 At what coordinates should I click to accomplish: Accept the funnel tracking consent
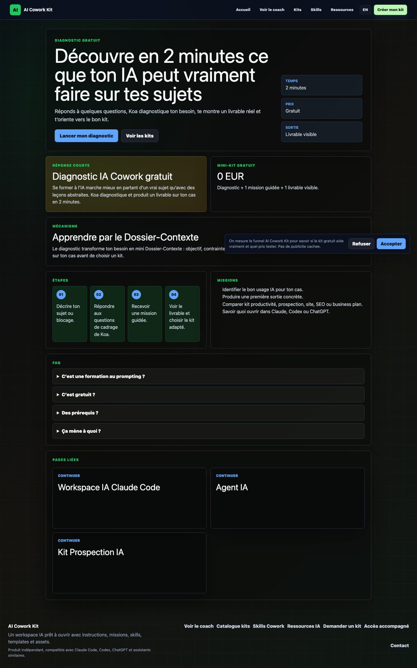tap(391, 244)
